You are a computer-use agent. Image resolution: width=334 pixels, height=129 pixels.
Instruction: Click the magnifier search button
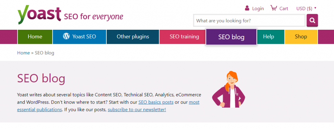(312, 20)
